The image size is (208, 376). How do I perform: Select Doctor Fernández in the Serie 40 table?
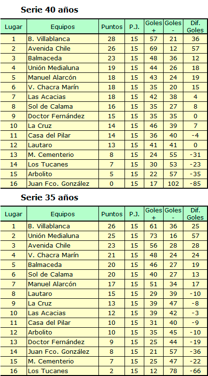(56, 116)
